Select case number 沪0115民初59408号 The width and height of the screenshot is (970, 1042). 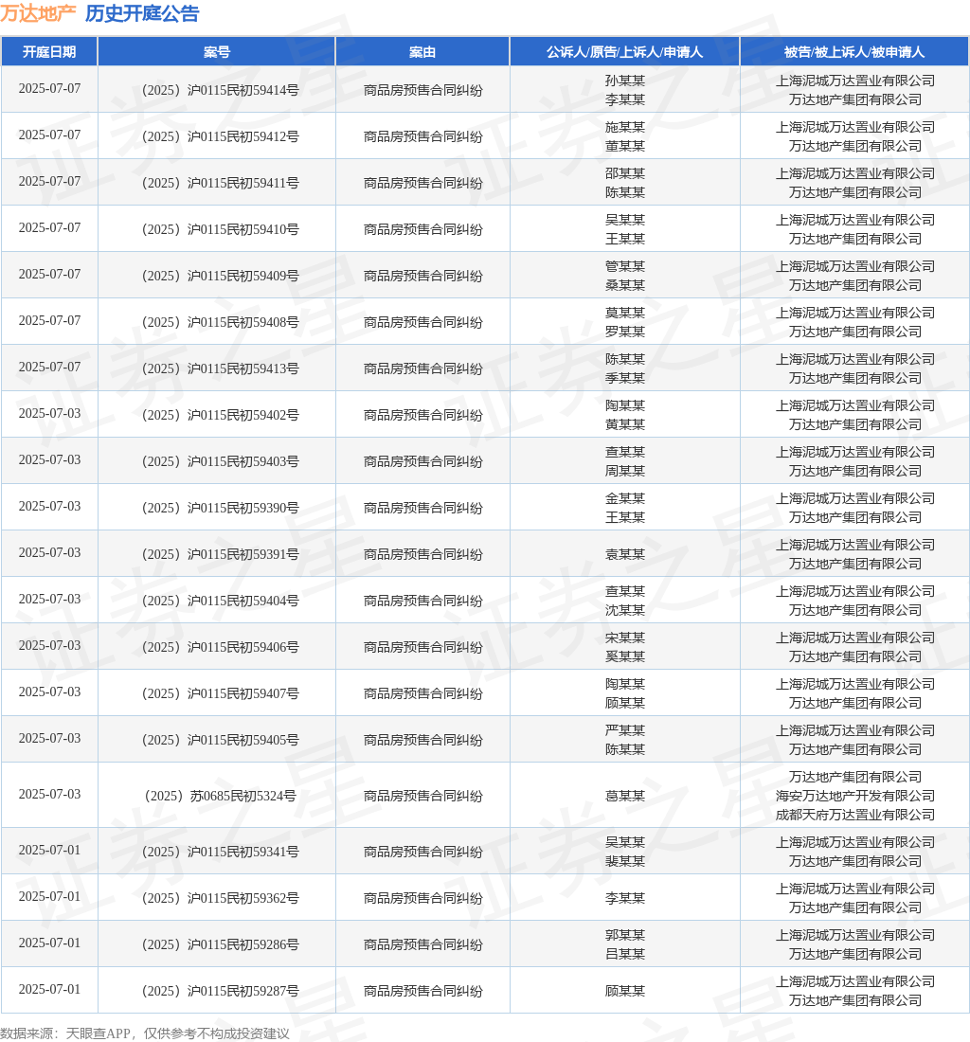pyautogui.click(x=220, y=322)
